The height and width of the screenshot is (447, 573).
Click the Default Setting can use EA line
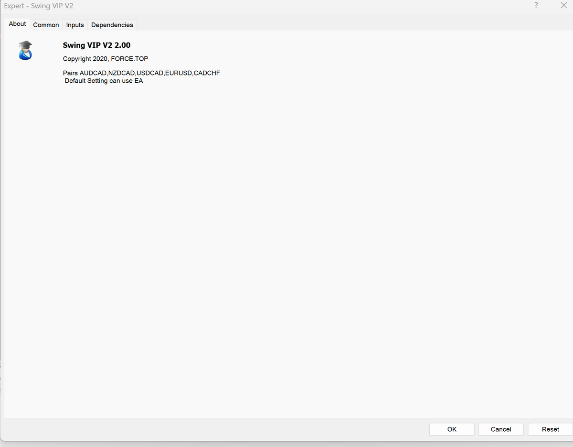tap(104, 81)
